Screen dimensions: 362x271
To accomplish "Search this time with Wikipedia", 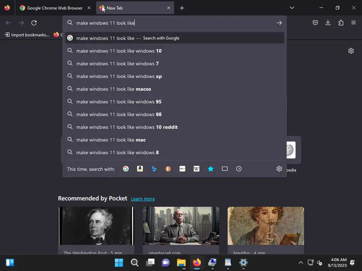I will [x=197, y=169].
